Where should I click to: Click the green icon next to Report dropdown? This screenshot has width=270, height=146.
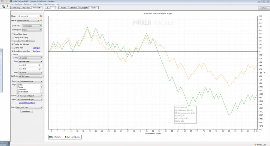(41, 20)
